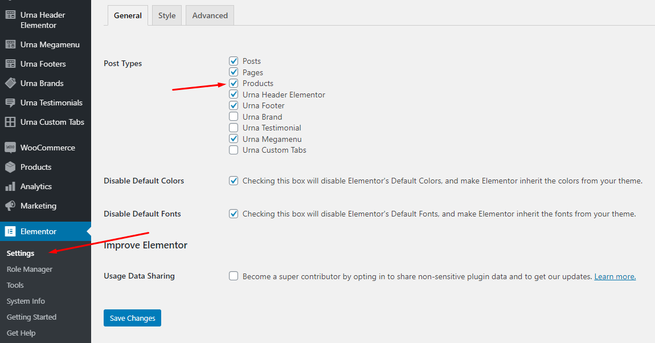Screen dimensions: 655x343
Task: Uncheck the Pages post type
Action: point(234,72)
